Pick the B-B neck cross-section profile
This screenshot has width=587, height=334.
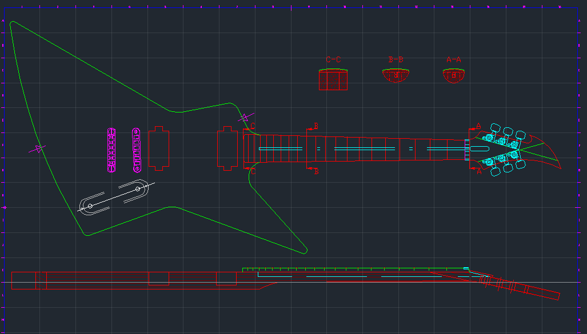[x=396, y=75]
